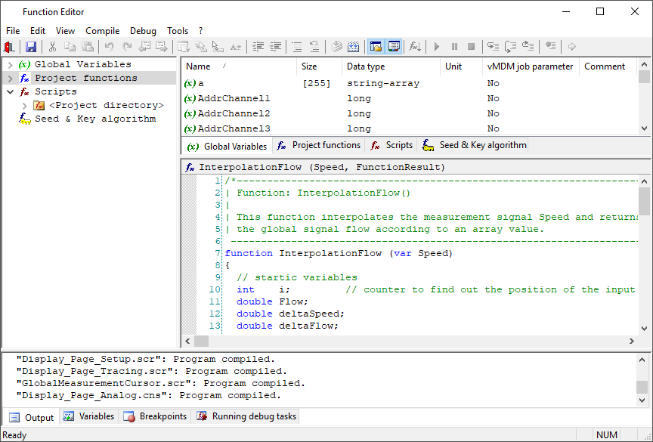Click the redo arrow icon

127,47
